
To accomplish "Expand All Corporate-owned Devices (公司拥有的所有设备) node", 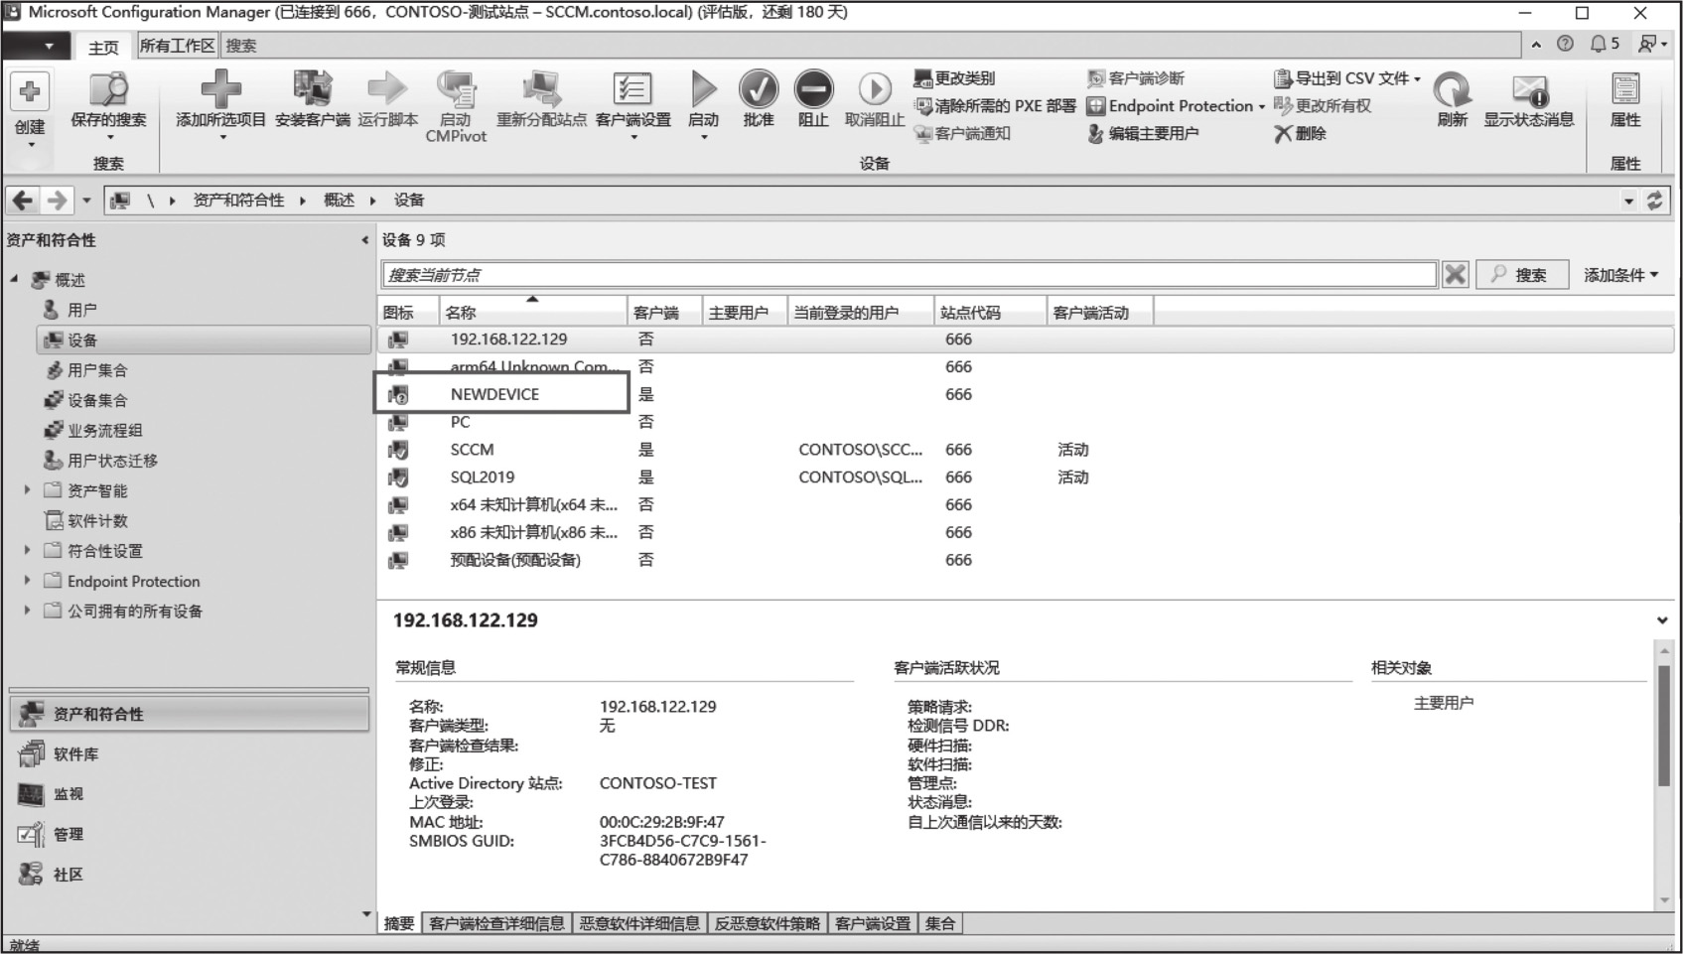I will tap(27, 611).
